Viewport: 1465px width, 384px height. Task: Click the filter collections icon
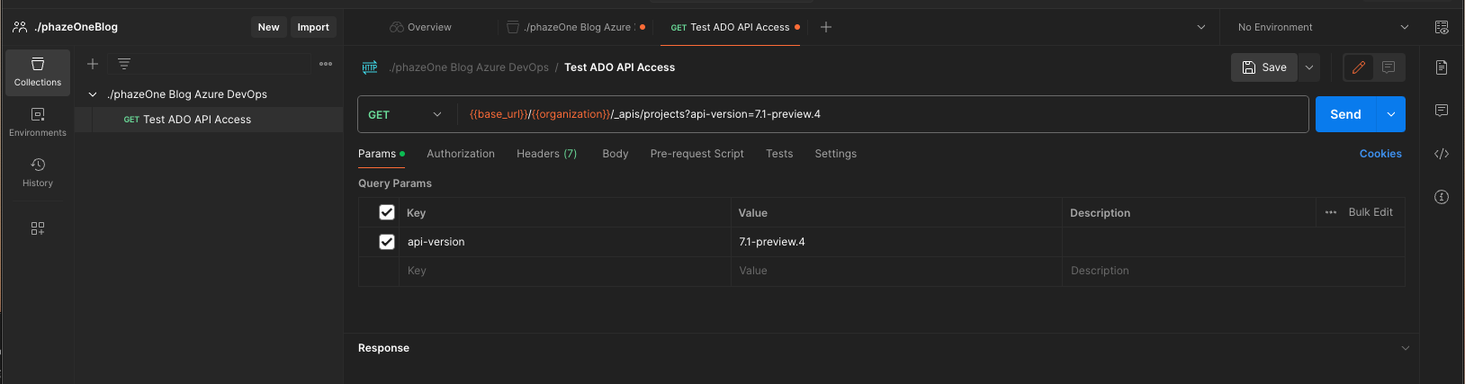[124, 64]
